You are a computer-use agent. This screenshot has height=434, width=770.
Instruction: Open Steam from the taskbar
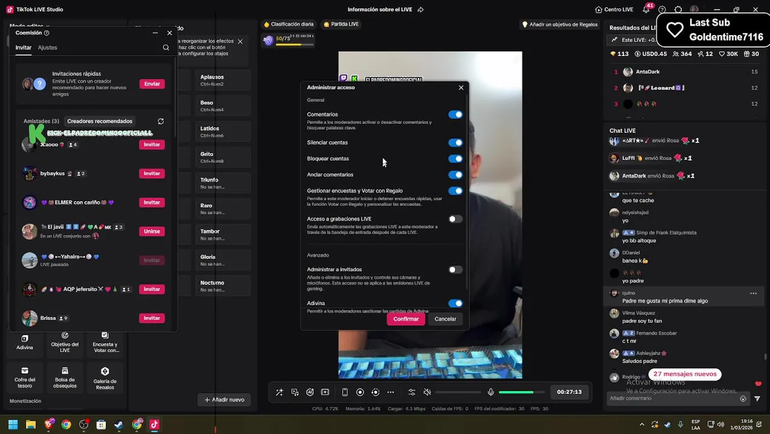point(119,424)
